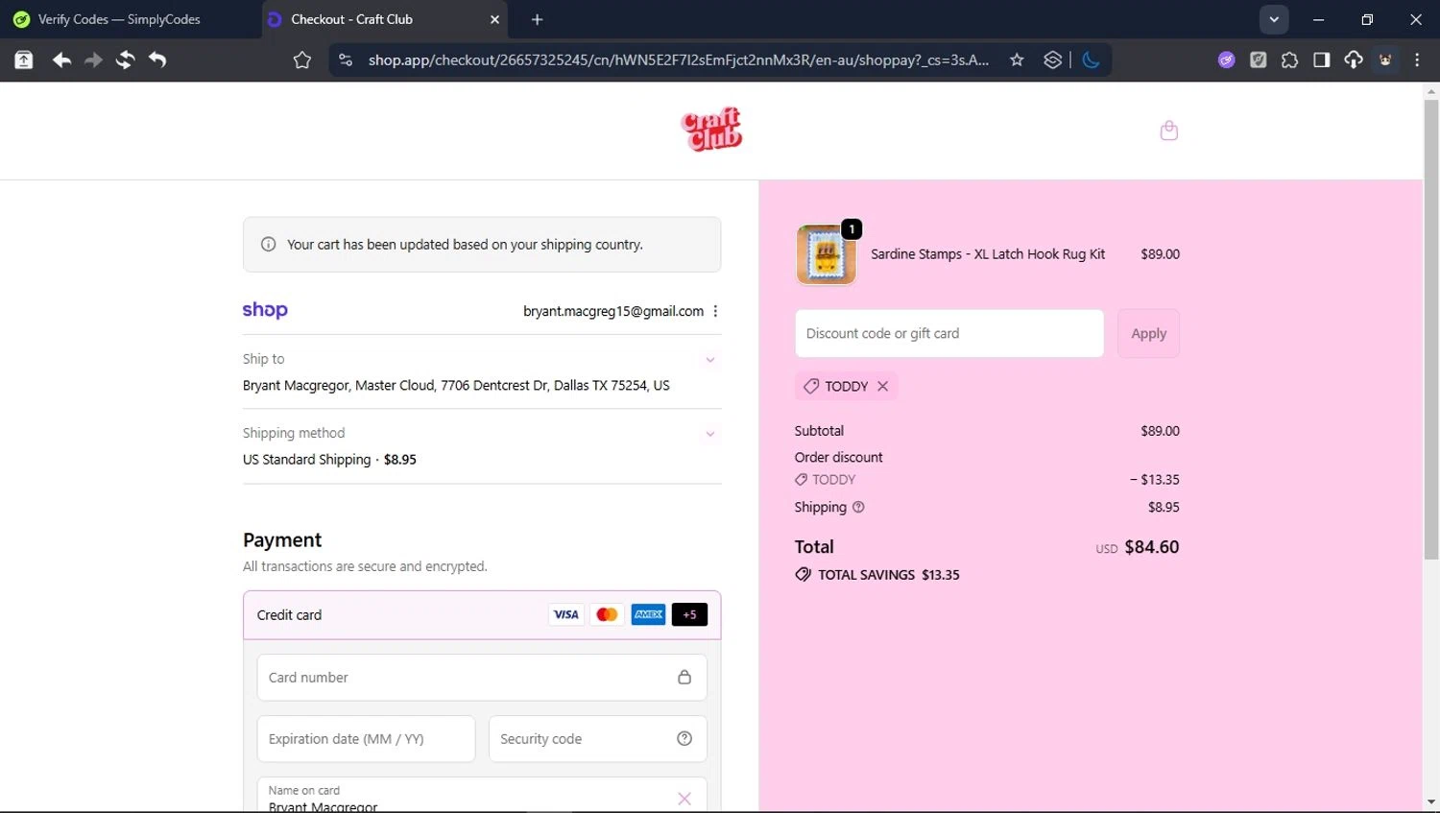Click the TOTAL SAVINGS $13.35 text

pyautogui.click(x=889, y=575)
